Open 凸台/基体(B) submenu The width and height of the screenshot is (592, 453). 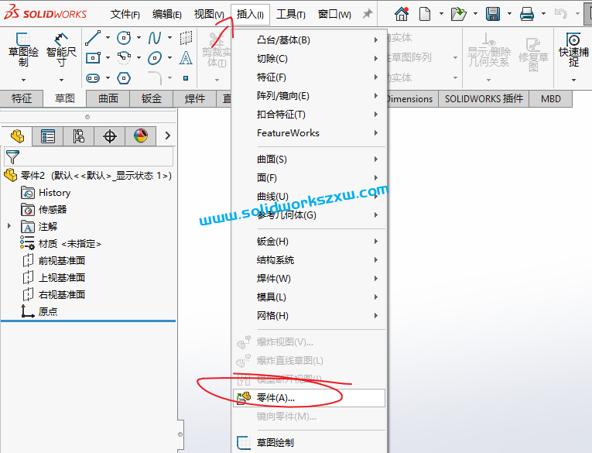click(309, 40)
